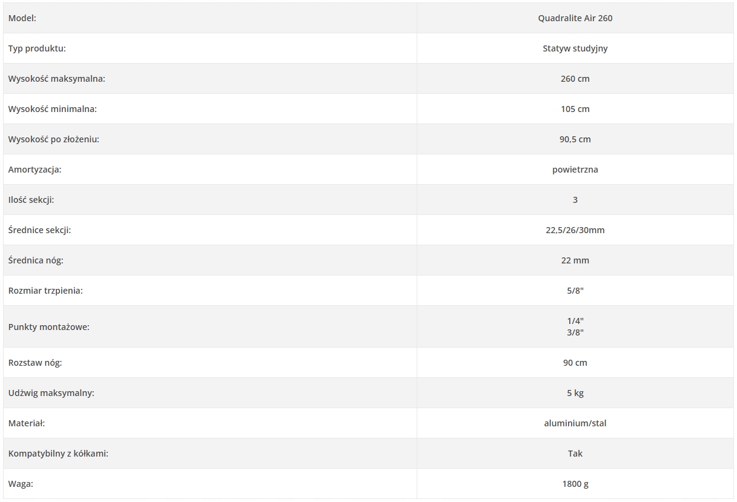The image size is (737, 502).
Task: Select the "Amortyzacja:" label
Action: pyautogui.click(x=35, y=170)
